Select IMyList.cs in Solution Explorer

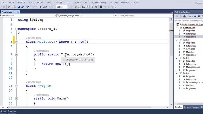[190, 49]
